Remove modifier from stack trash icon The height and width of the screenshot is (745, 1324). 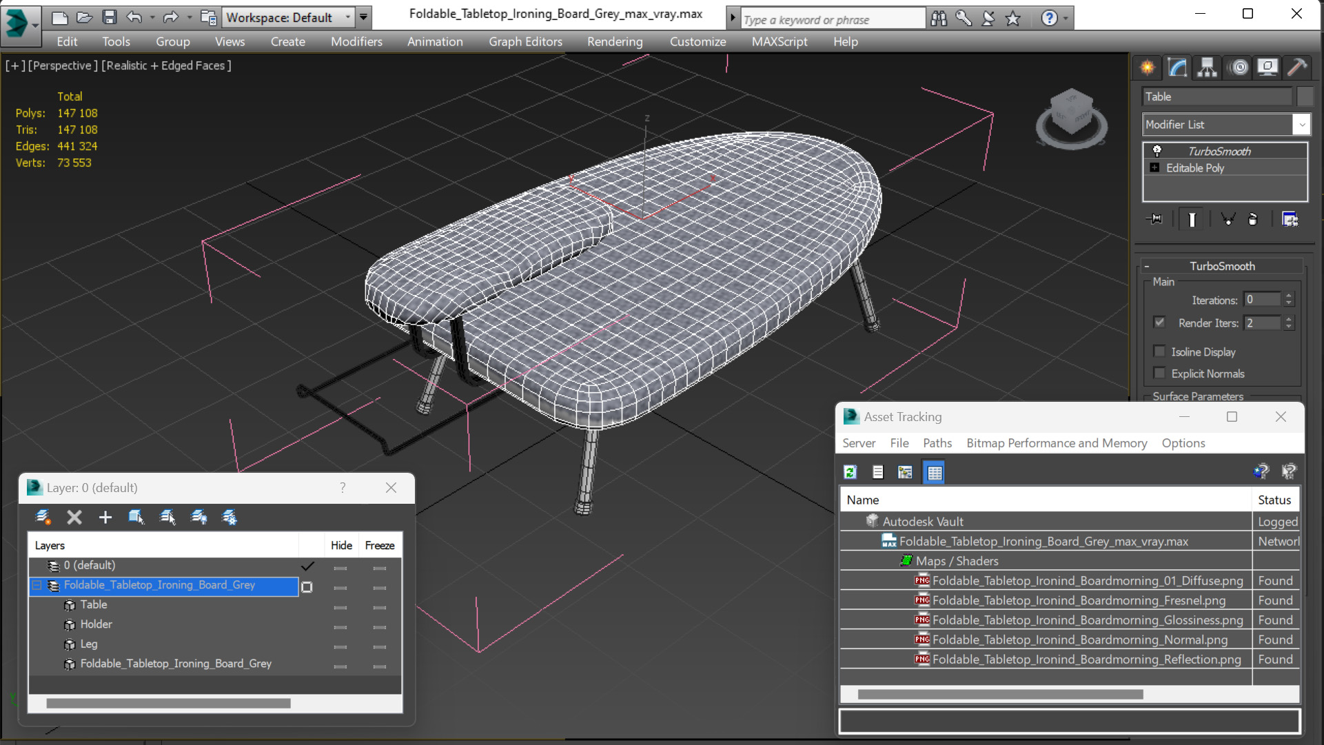1253,219
